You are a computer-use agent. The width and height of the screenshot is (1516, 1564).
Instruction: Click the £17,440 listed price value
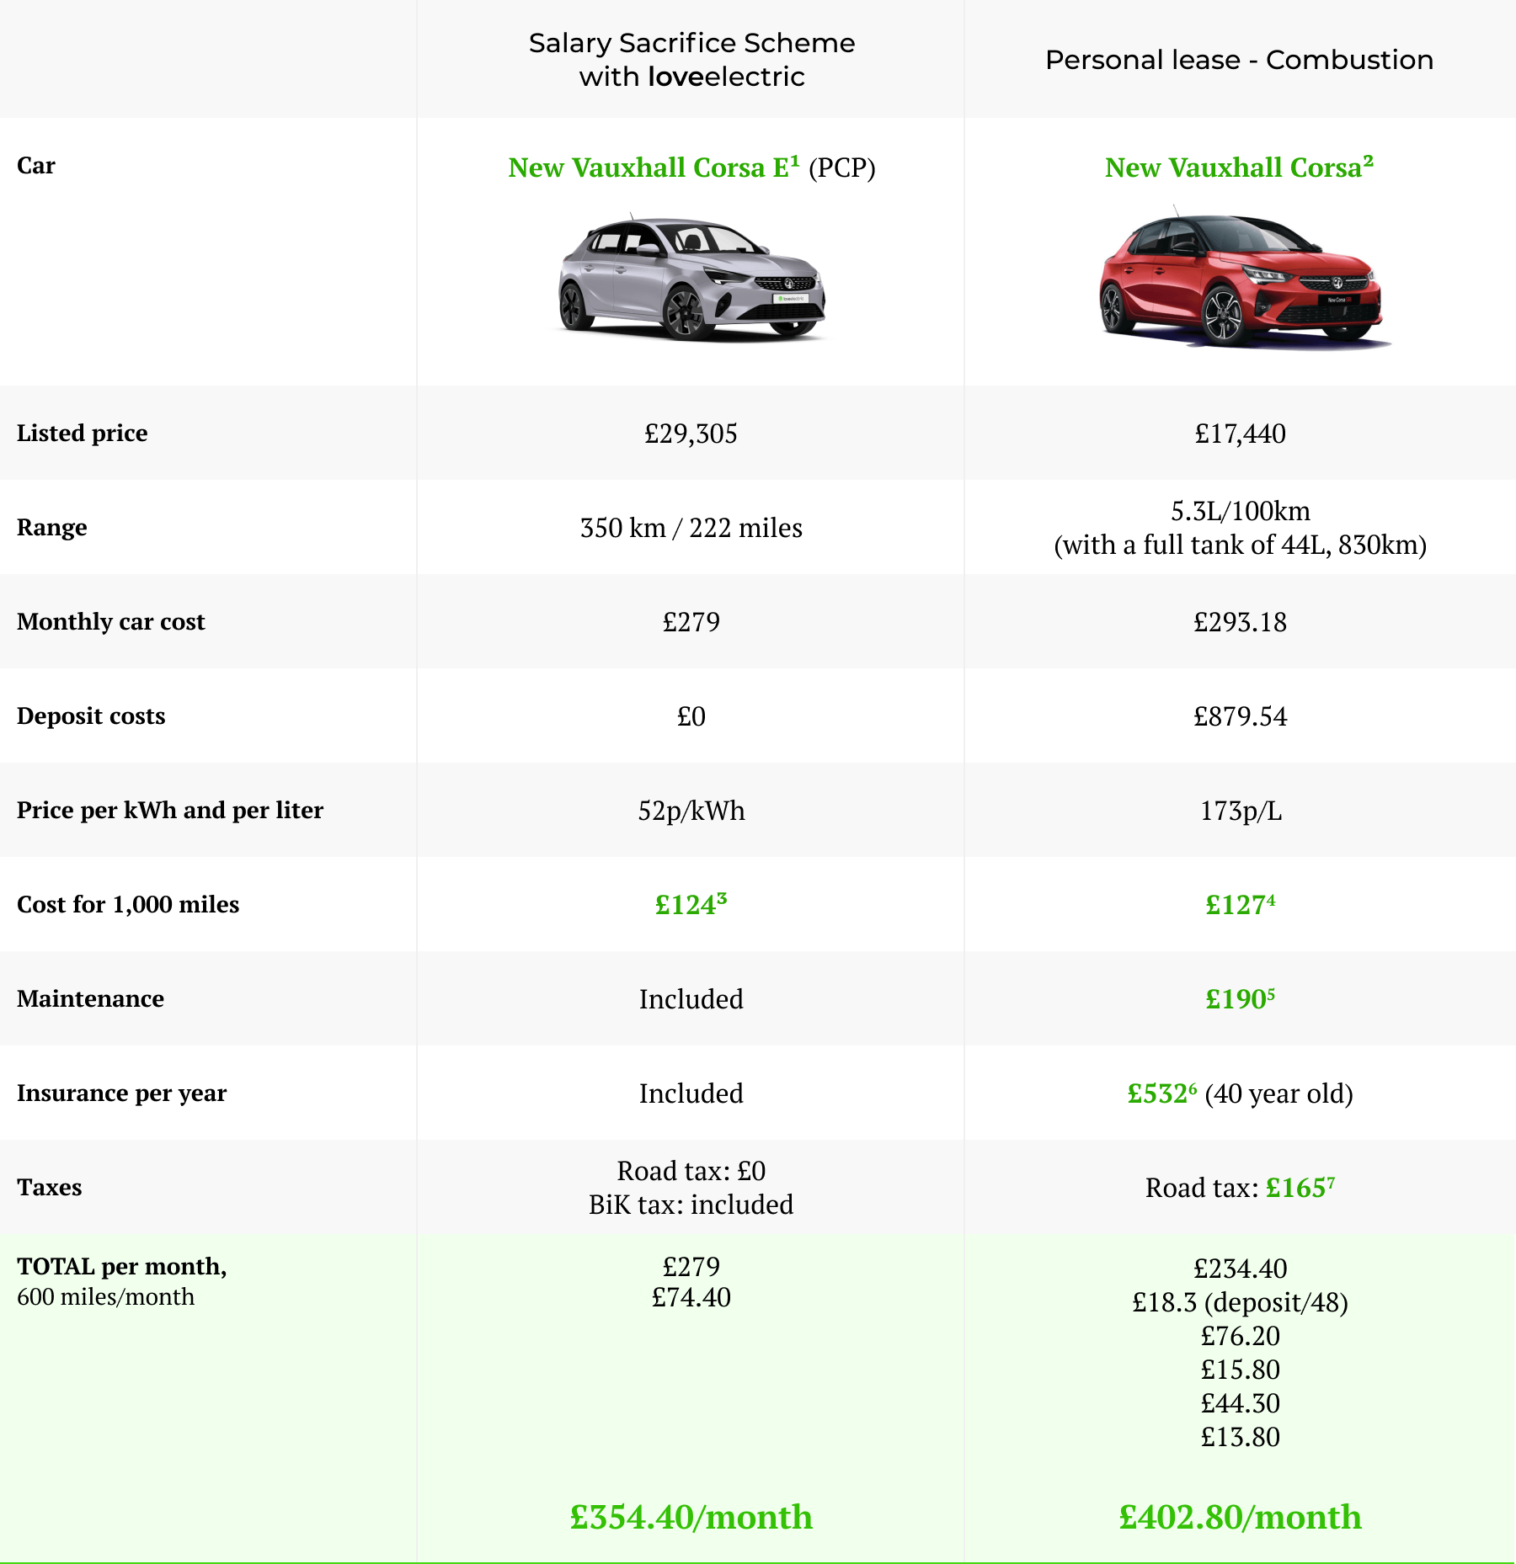pos(1240,434)
